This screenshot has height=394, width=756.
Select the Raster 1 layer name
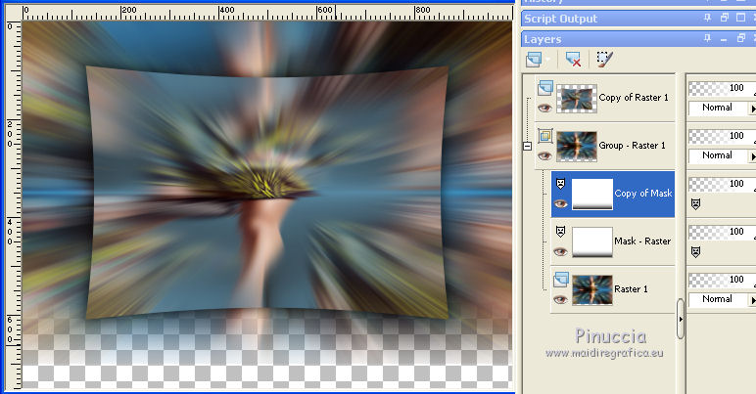pyautogui.click(x=631, y=289)
